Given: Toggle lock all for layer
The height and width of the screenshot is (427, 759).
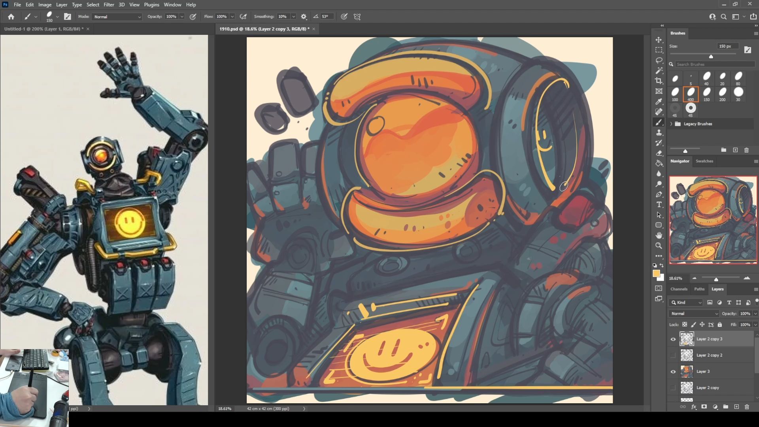Looking at the screenshot, I should point(720,325).
